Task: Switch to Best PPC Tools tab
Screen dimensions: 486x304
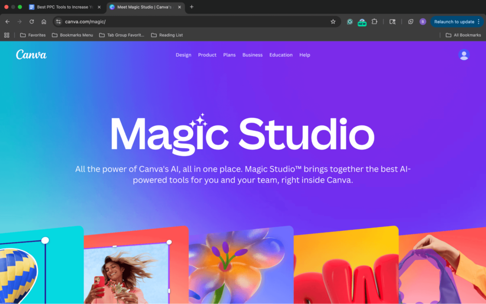Action: click(x=65, y=7)
